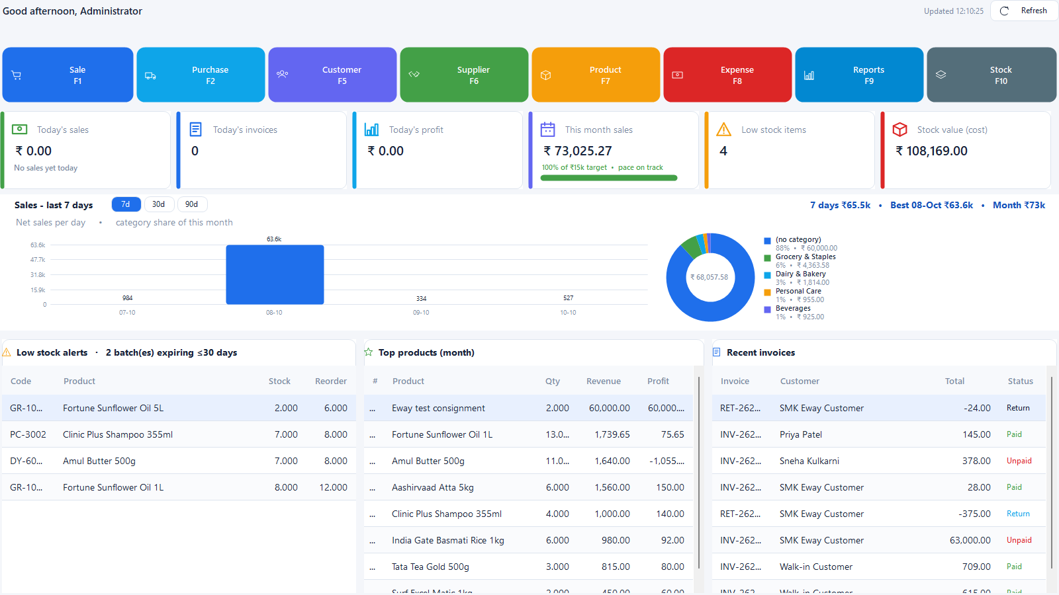The height and width of the screenshot is (595, 1059).
Task: Click the document icon beside Today's invoices
Action: [x=196, y=129]
